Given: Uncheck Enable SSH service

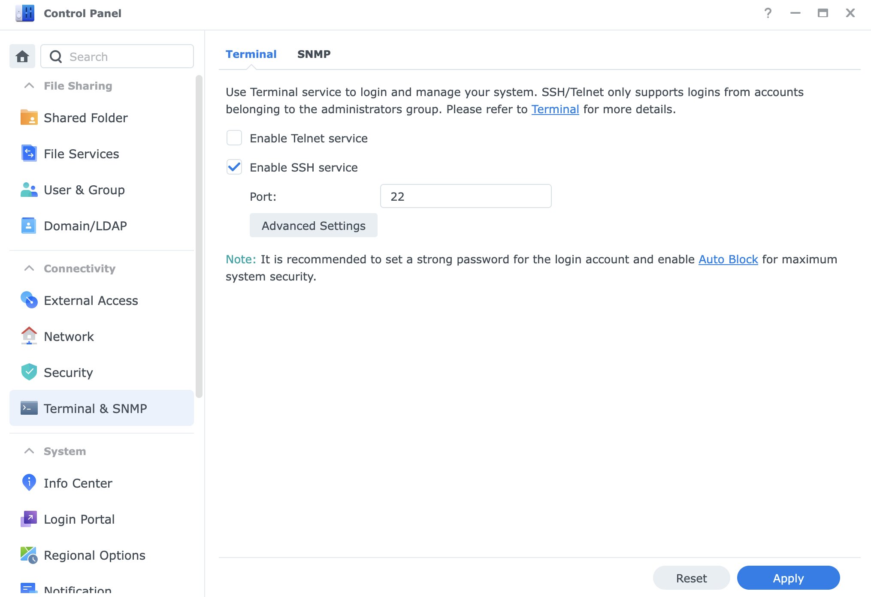Looking at the screenshot, I should (x=234, y=167).
